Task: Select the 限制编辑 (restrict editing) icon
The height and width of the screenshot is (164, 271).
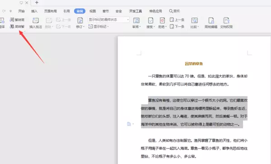Action: (x=211, y=23)
